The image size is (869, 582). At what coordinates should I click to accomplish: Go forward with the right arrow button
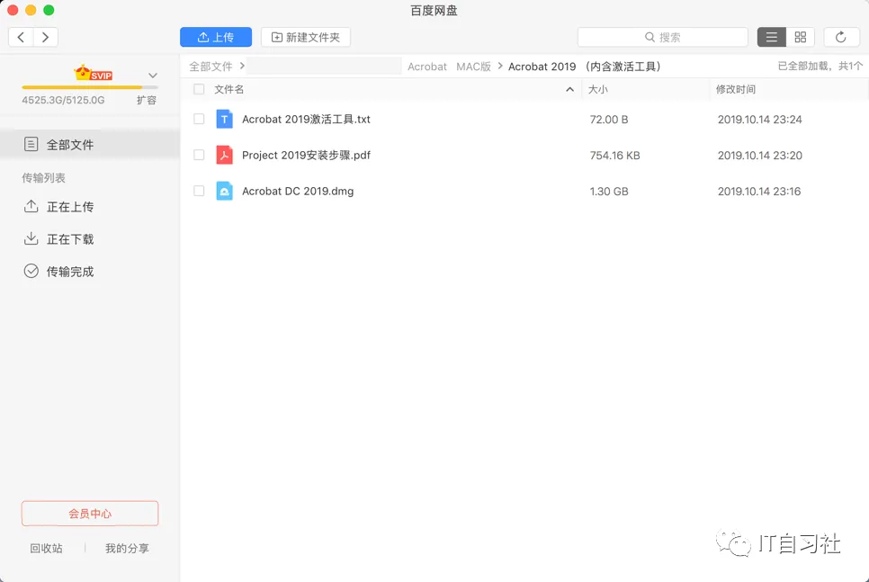pyautogui.click(x=46, y=37)
